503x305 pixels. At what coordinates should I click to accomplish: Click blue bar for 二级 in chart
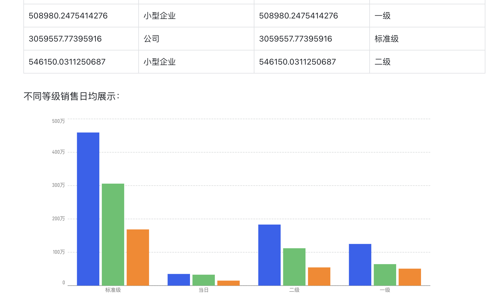(269, 255)
